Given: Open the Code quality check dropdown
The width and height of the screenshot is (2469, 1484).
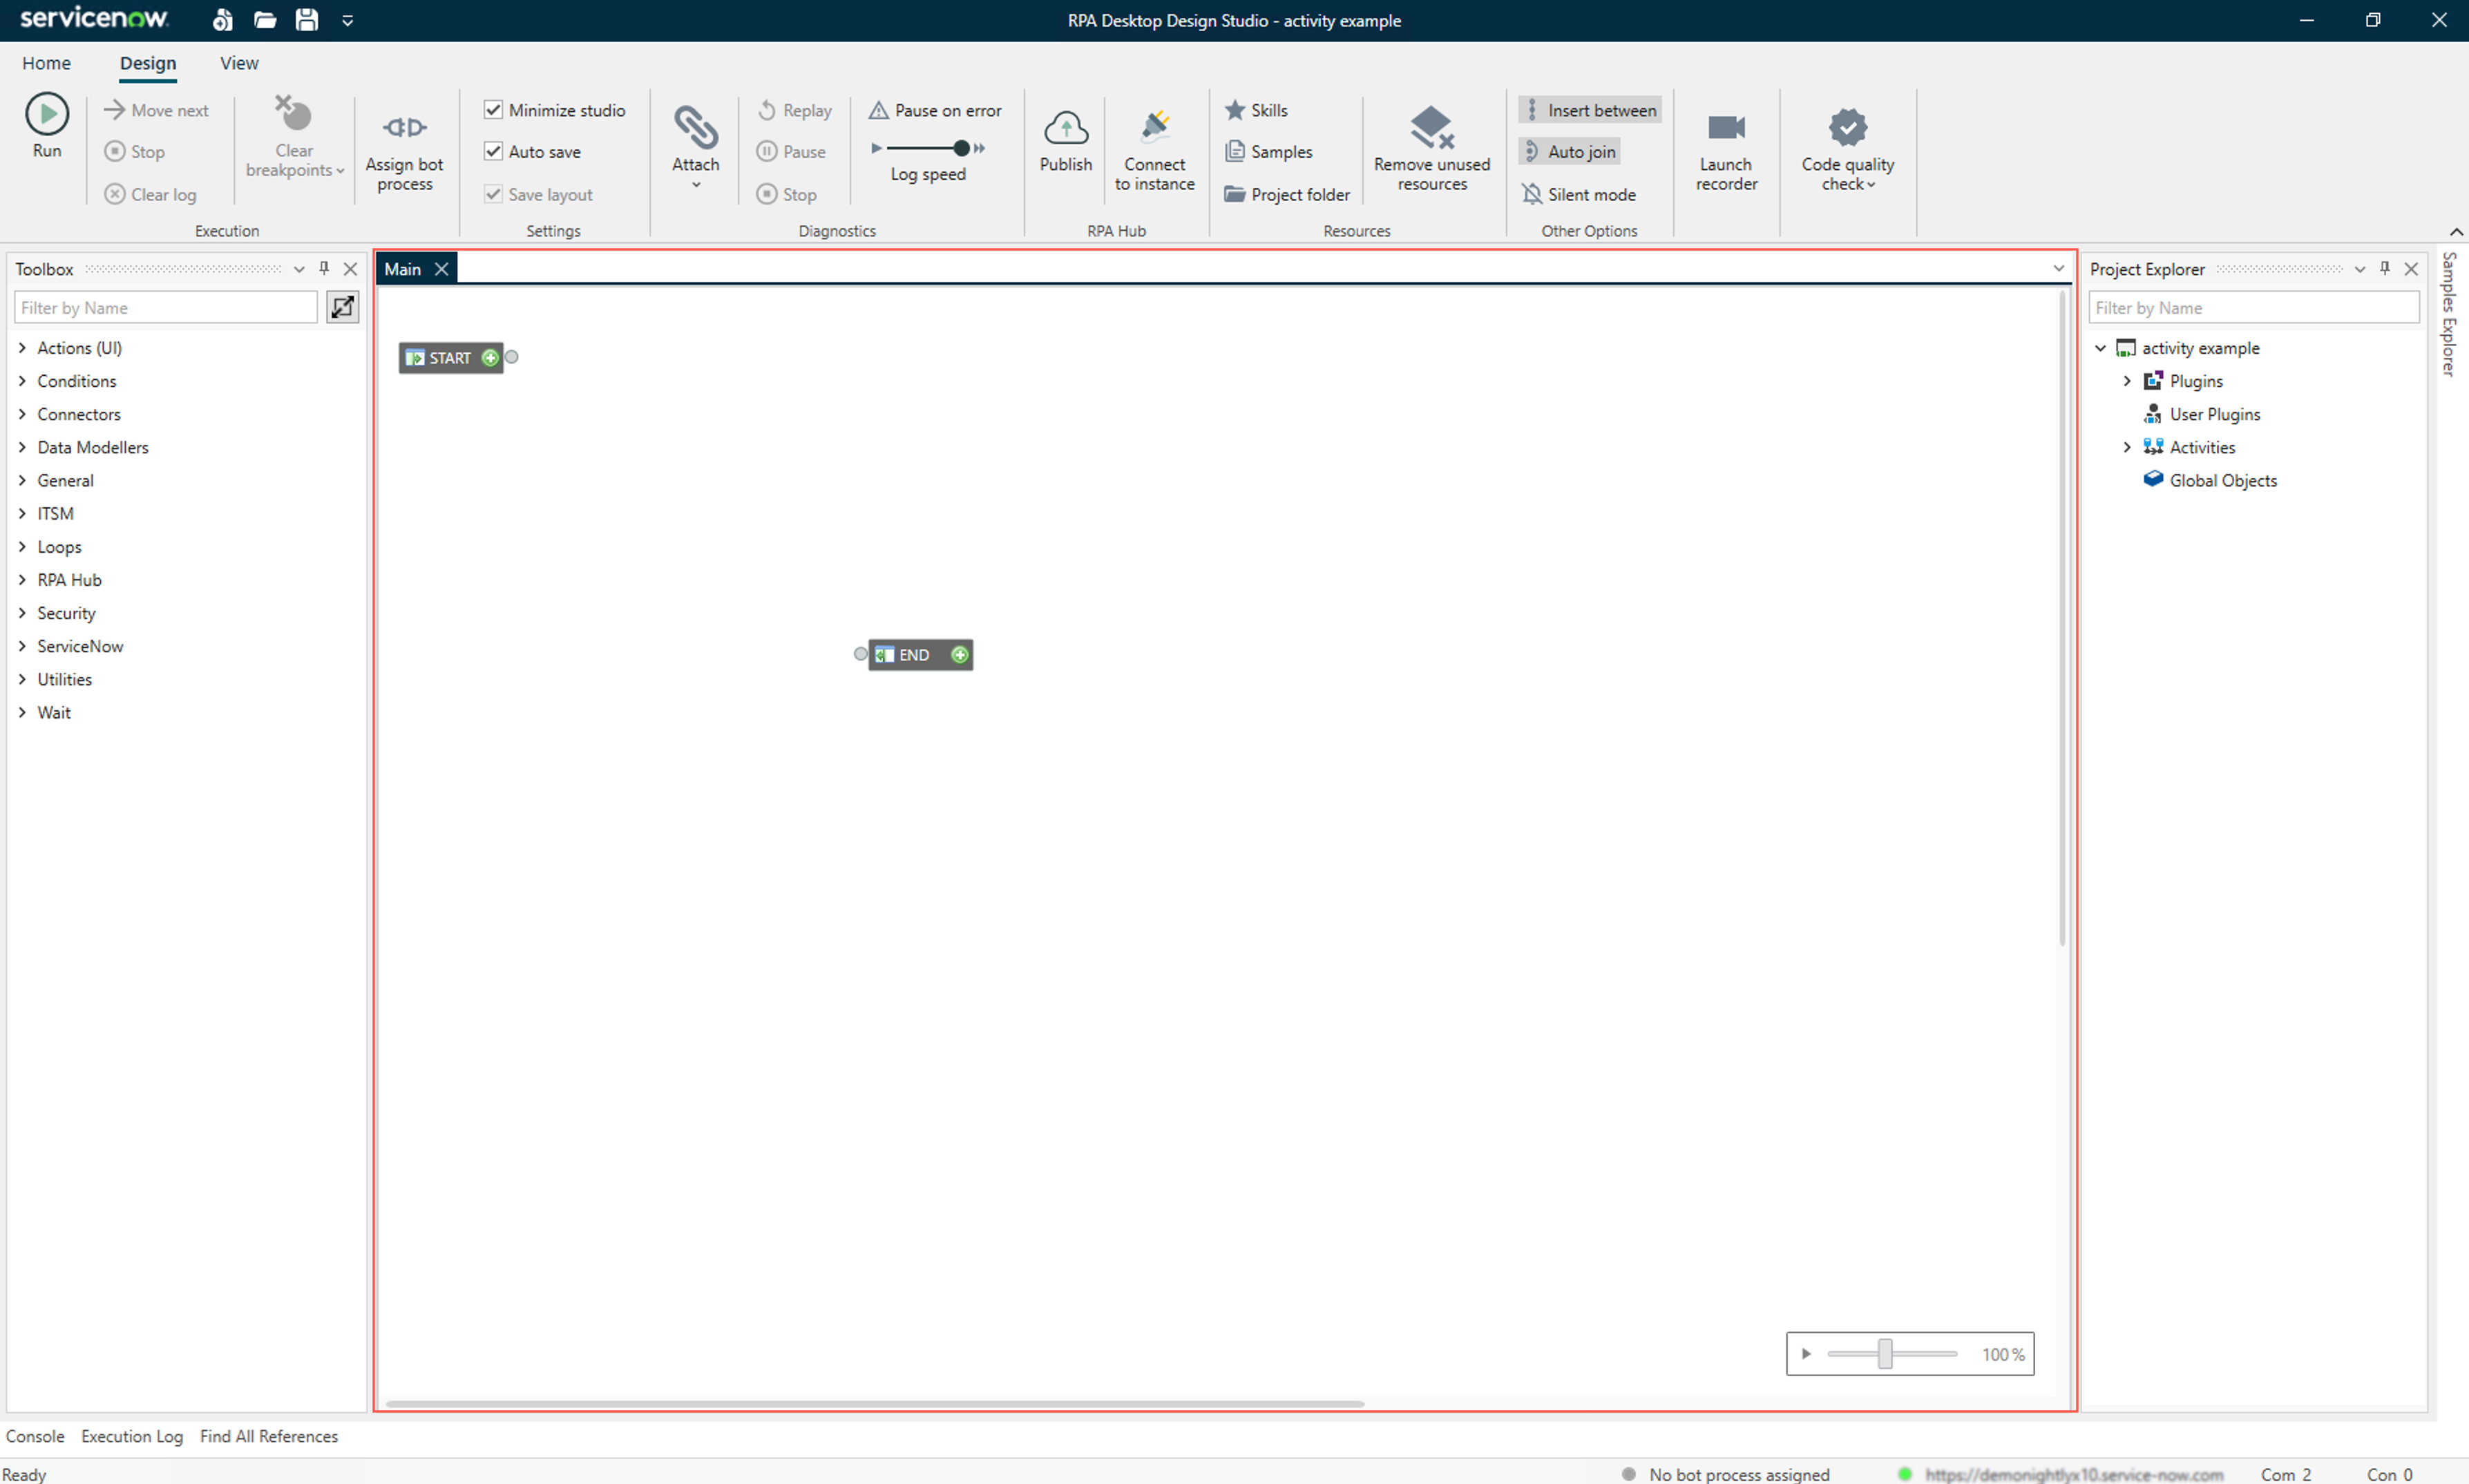Looking at the screenshot, I should (1848, 149).
